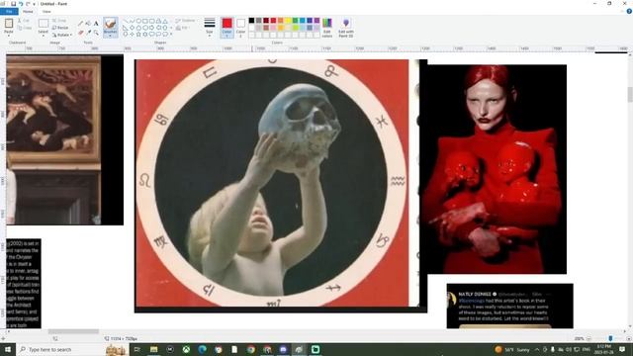Pick purple from the color palette
Viewport: 633px width, 356px height.
(x=316, y=21)
